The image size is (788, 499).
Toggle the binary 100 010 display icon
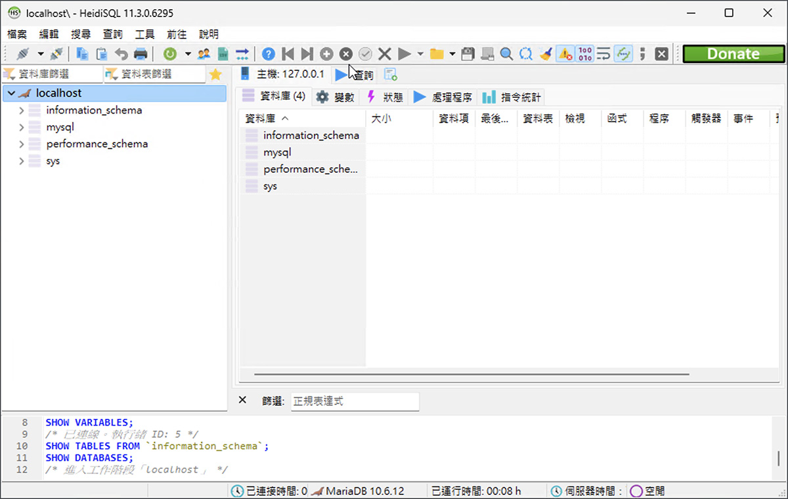click(584, 54)
